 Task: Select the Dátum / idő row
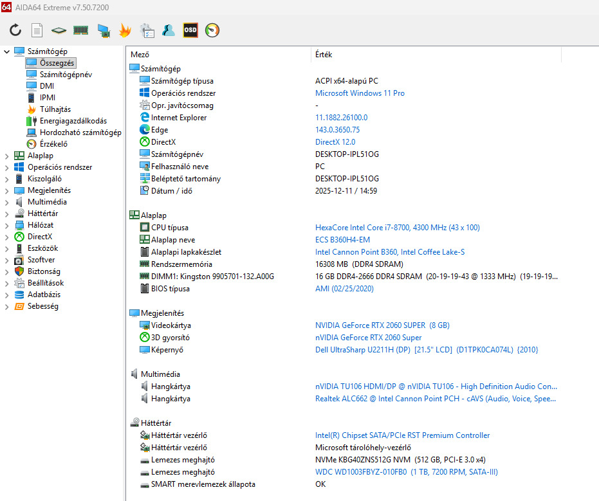click(x=344, y=191)
